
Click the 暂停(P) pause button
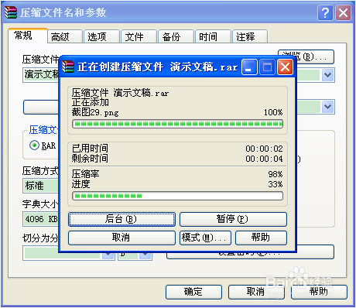(233, 219)
